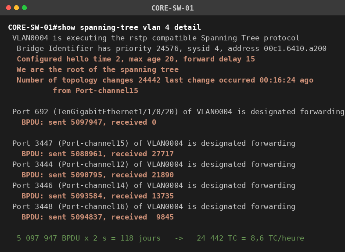Click the Port-channel15 port line
Viewport: 345px width, 252px height.
[x=154, y=143]
